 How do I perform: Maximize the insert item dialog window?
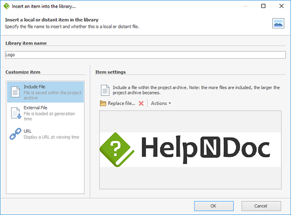(x=263, y=6)
